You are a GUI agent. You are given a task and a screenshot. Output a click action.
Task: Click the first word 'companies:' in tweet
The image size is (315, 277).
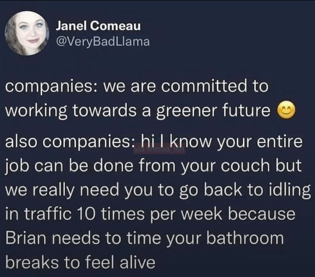point(51,87)
